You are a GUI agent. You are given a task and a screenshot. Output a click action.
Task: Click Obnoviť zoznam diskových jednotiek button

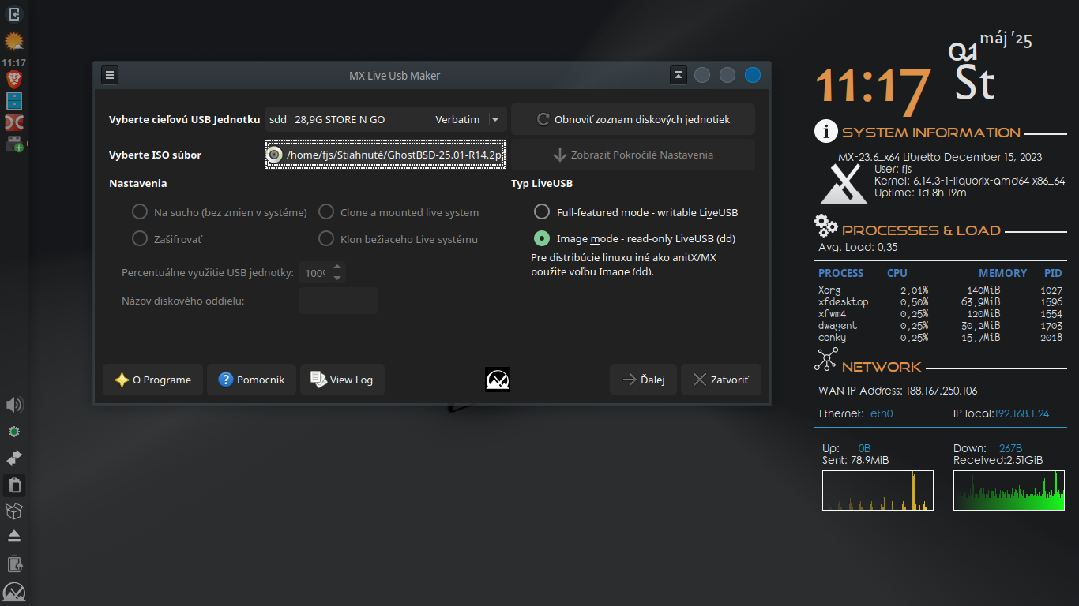pos(633,120)
